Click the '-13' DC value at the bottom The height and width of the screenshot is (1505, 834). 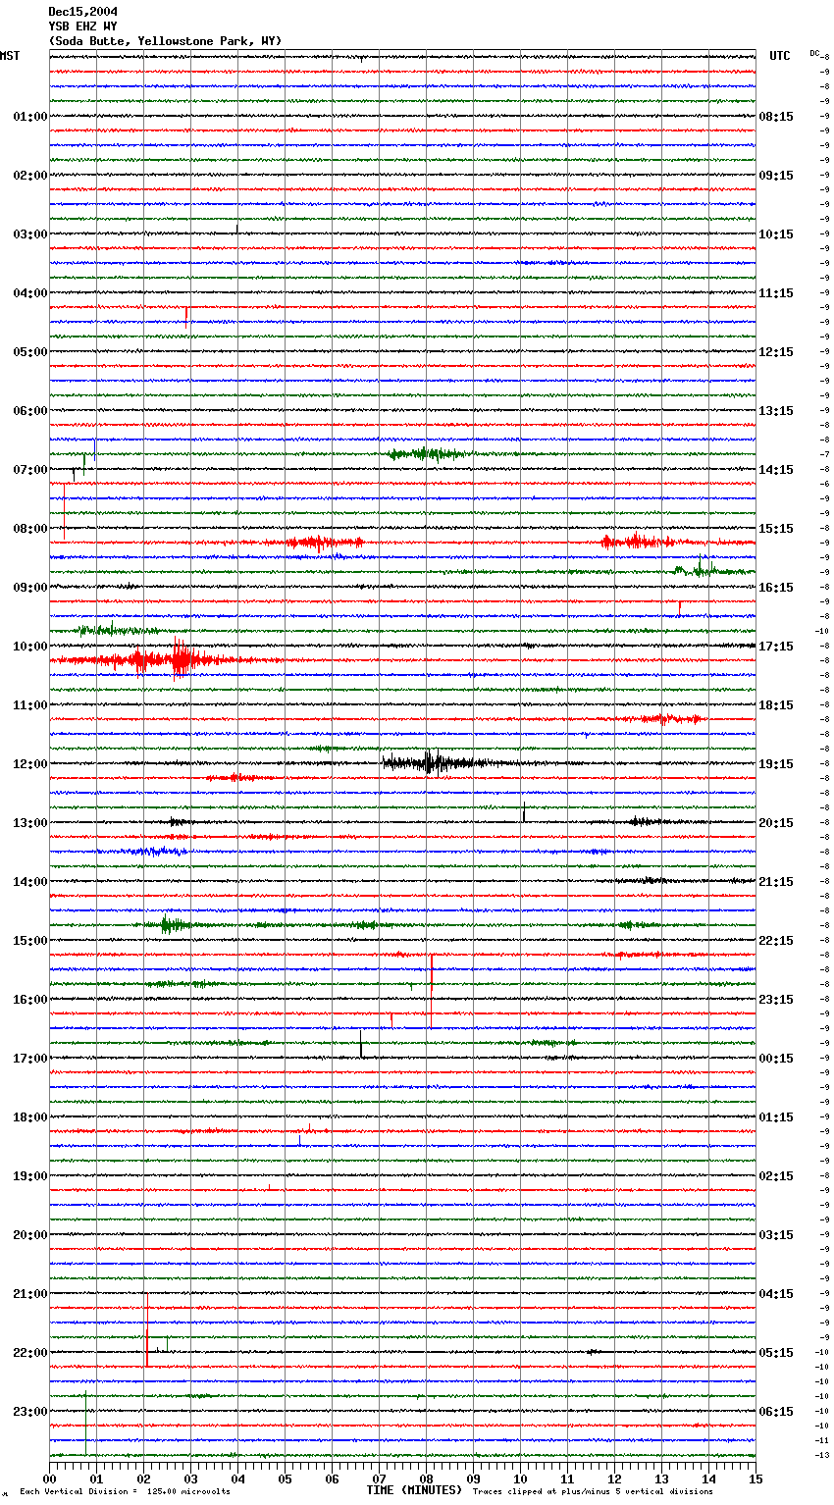pos(823,1455)
